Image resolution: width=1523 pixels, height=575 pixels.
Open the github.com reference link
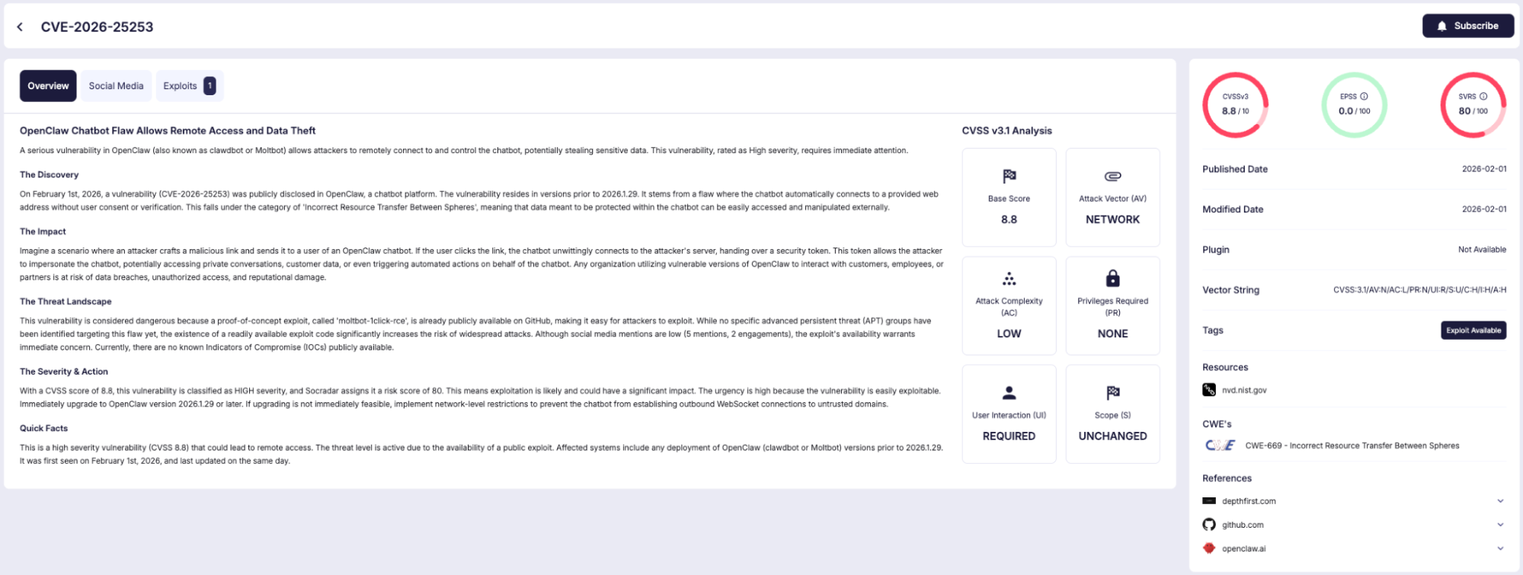click(x=1243, y=525)
